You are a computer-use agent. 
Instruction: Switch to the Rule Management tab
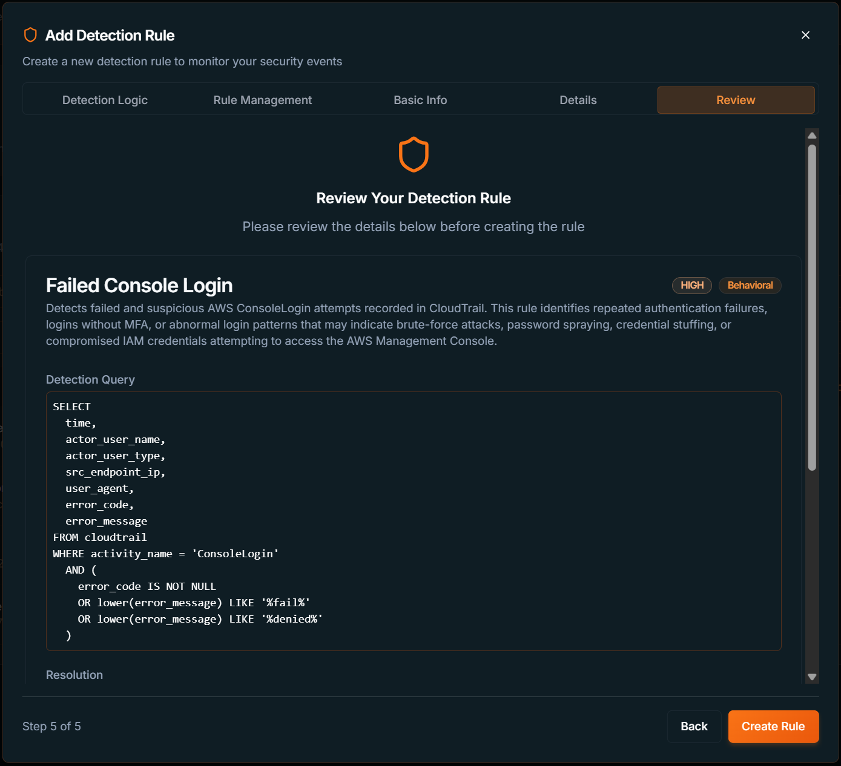point(263,100)
